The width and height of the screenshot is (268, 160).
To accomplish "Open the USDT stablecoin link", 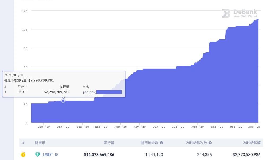I will [x=48, y=154].
